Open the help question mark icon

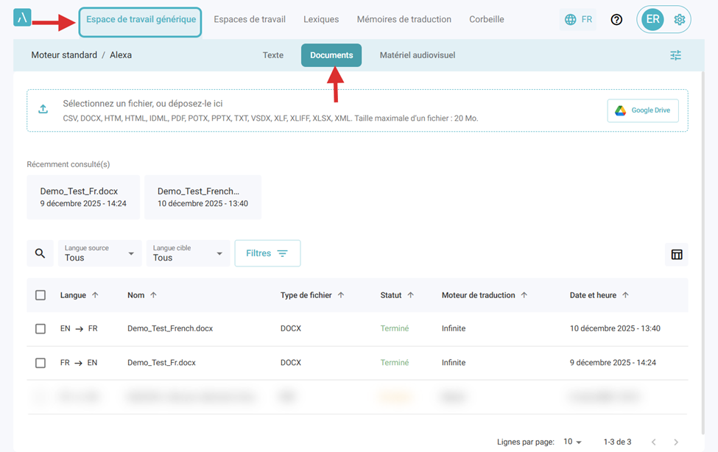(616, 20)
